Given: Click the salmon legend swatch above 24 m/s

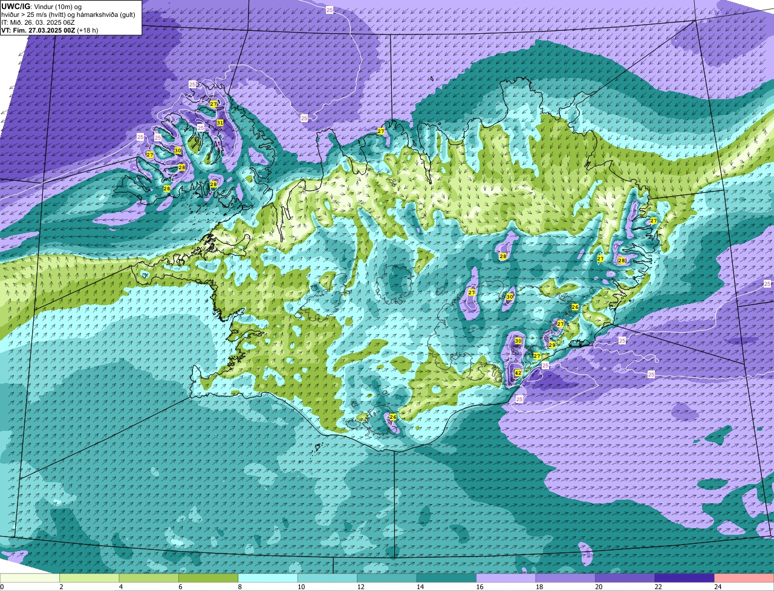Looking at the screenshot, I should pos(744,578).
